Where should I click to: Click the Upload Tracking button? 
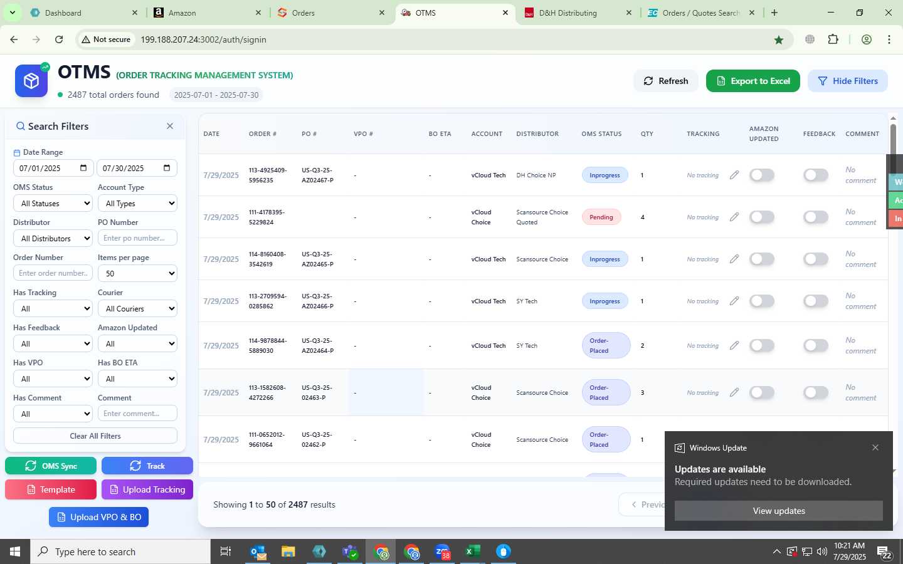pos(147,489)
